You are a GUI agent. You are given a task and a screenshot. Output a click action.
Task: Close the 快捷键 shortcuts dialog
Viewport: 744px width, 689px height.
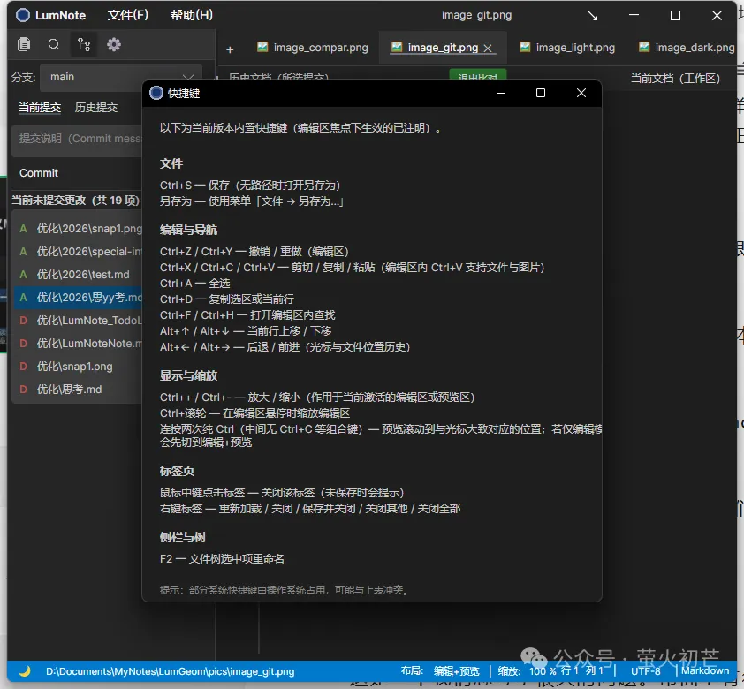581,93
